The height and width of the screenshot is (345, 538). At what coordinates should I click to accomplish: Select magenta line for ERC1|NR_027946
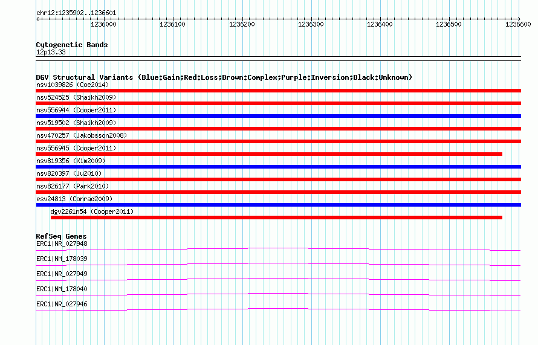click(278, 310)
